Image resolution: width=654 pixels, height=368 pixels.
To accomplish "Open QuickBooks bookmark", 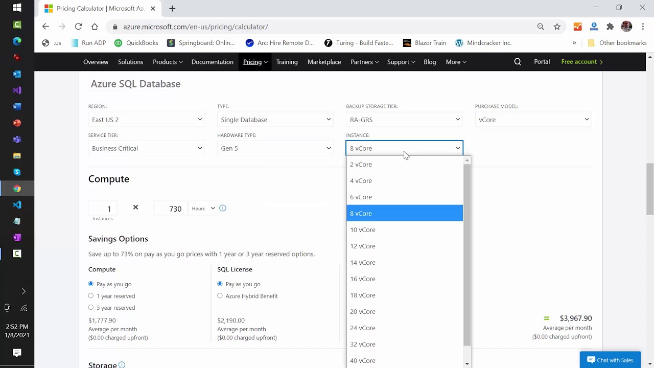I will pyautogui.click(x=136, y=43).
